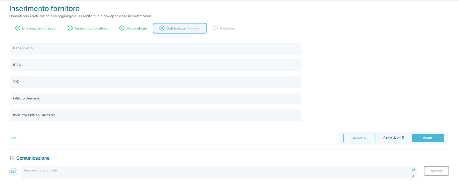
Task: Select the C/C input field
Action: click(x=156, y=82)
